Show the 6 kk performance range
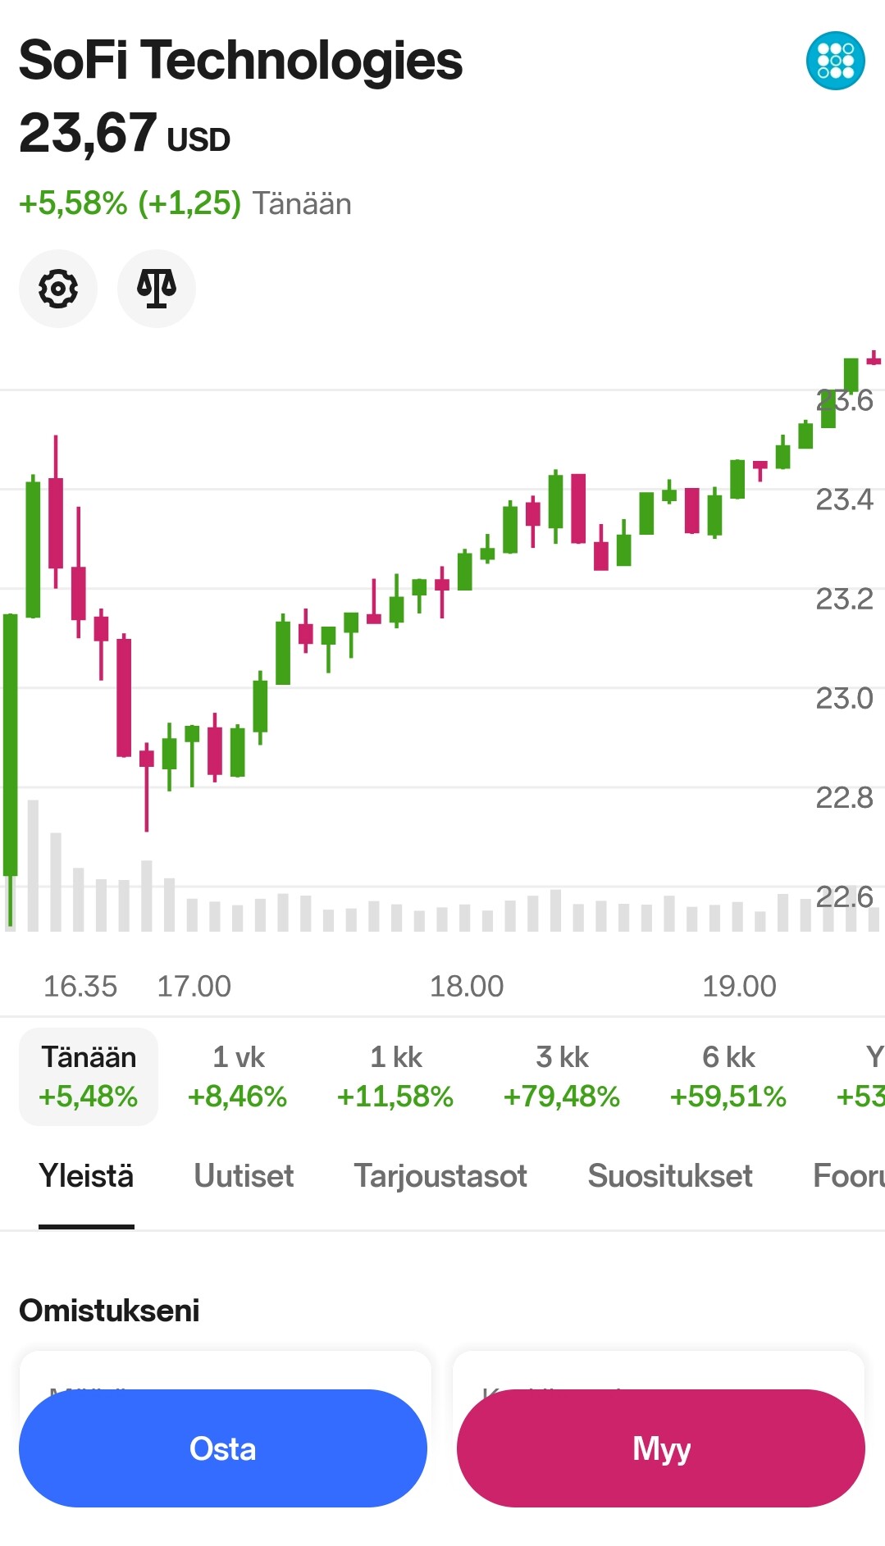 [728, 1076]
